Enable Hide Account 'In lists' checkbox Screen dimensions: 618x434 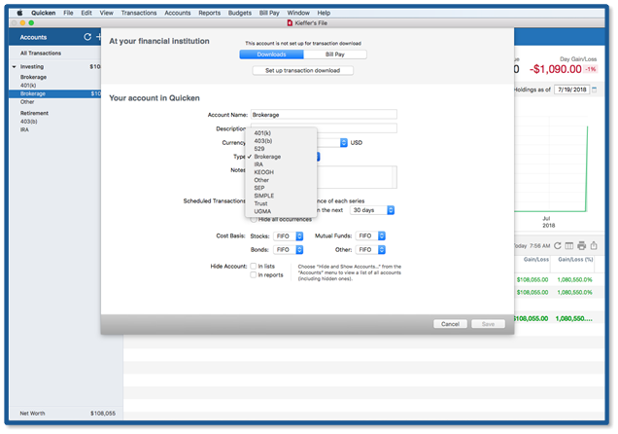coord(254,265)
